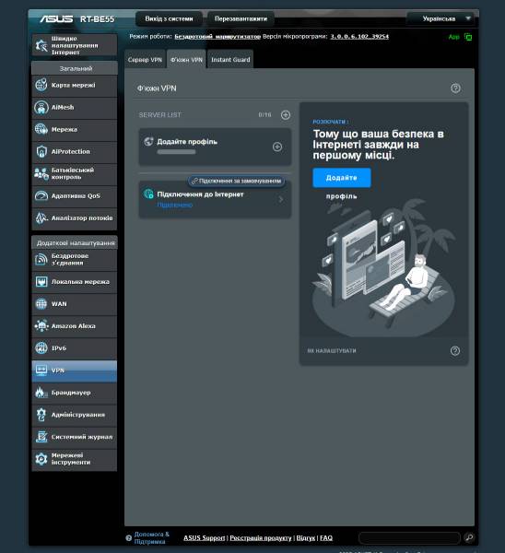Click the ЯК НАЛАШТУВАТИ label
This screenshot has height=553, width=505.
tap(332, 351)
